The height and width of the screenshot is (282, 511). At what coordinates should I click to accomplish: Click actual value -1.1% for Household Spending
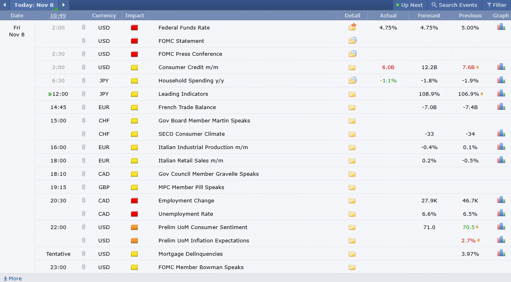pos(388,80)
